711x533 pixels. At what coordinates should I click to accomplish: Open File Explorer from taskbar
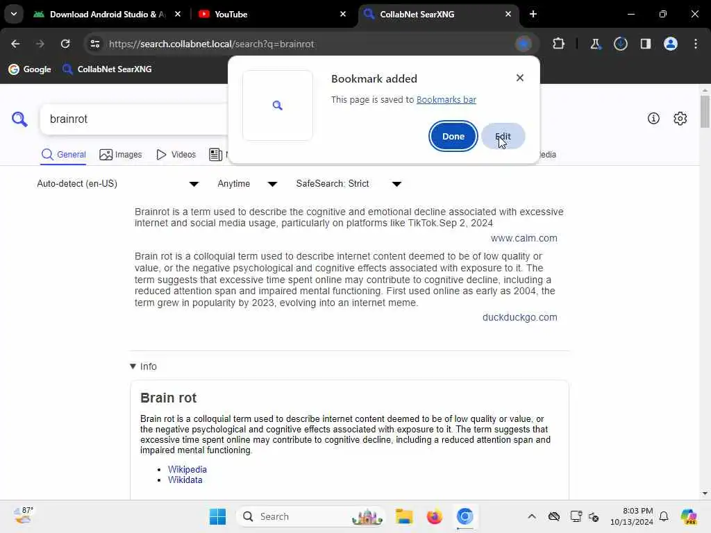403,516
